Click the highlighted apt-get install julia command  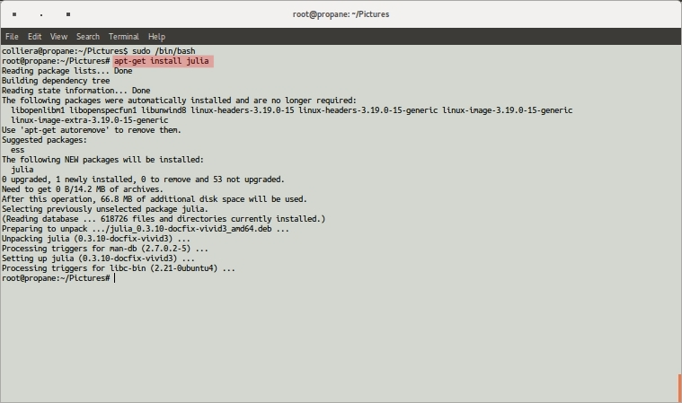click(162, 61)
